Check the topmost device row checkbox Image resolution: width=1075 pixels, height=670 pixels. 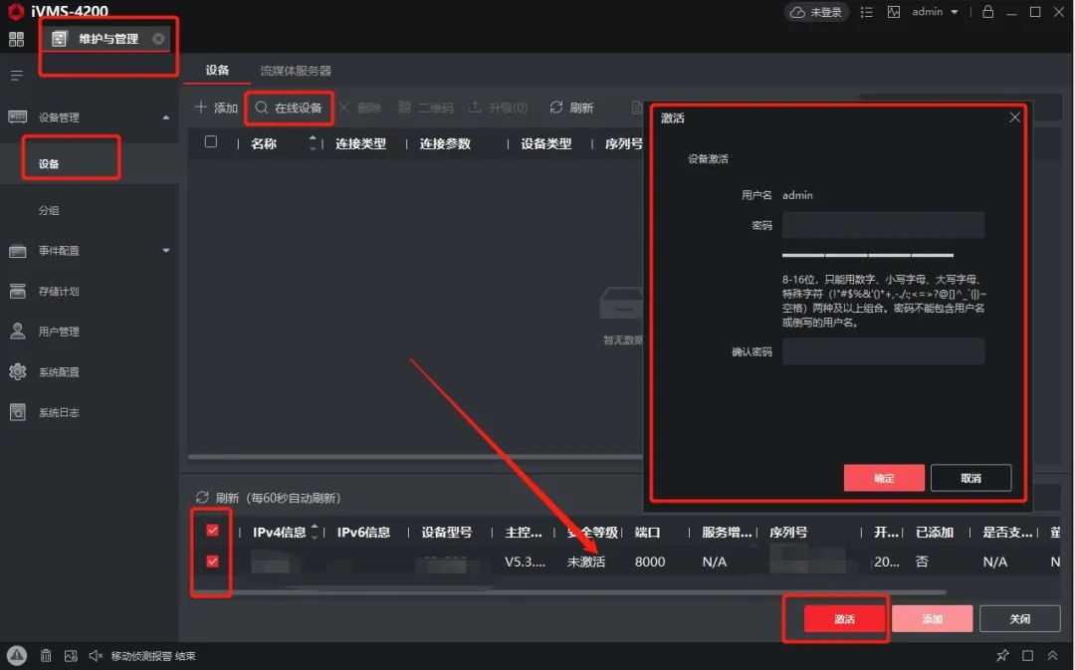point(211,531)
